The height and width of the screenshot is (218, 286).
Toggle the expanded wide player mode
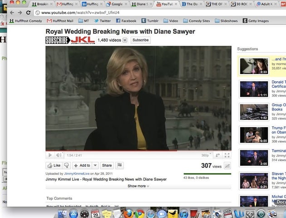tap(217, 155)
